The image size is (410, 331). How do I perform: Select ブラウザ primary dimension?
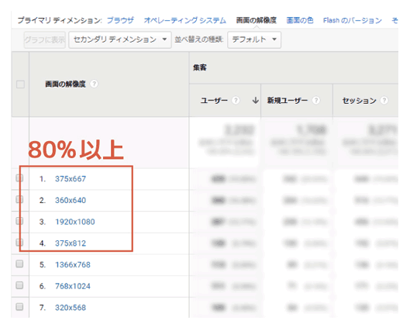coord(120,20)
